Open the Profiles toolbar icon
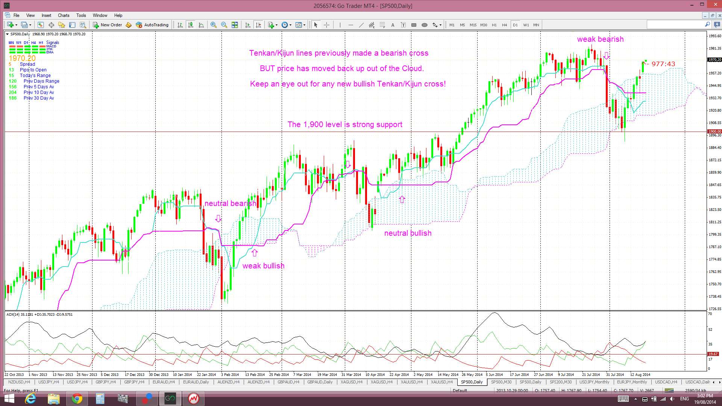The height and width of the screenshot is (406, 722). [24, 25]
